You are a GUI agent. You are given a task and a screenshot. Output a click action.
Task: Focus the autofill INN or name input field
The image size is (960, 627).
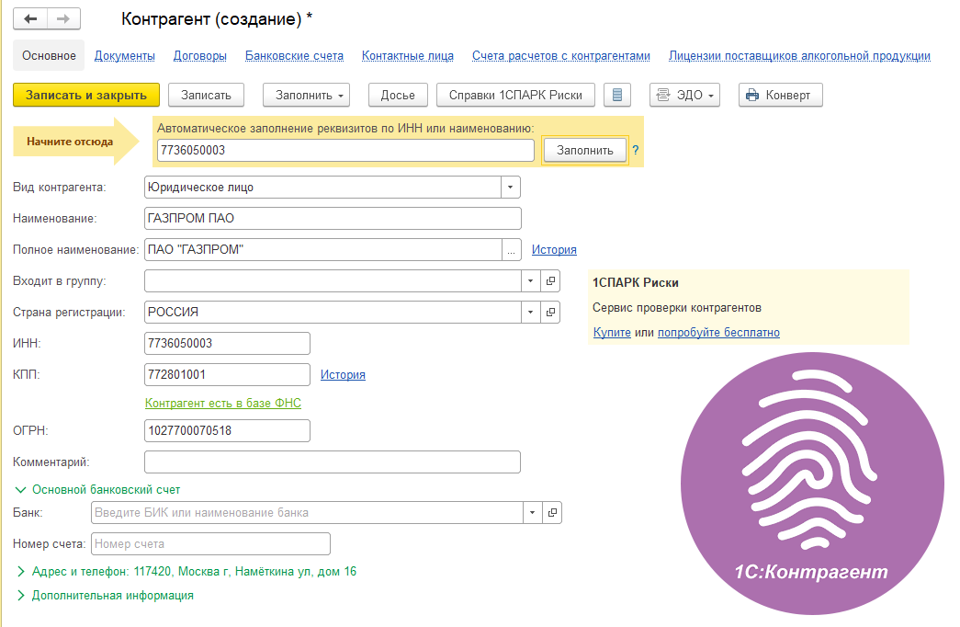pyautogui.click(x=346, y=150)
